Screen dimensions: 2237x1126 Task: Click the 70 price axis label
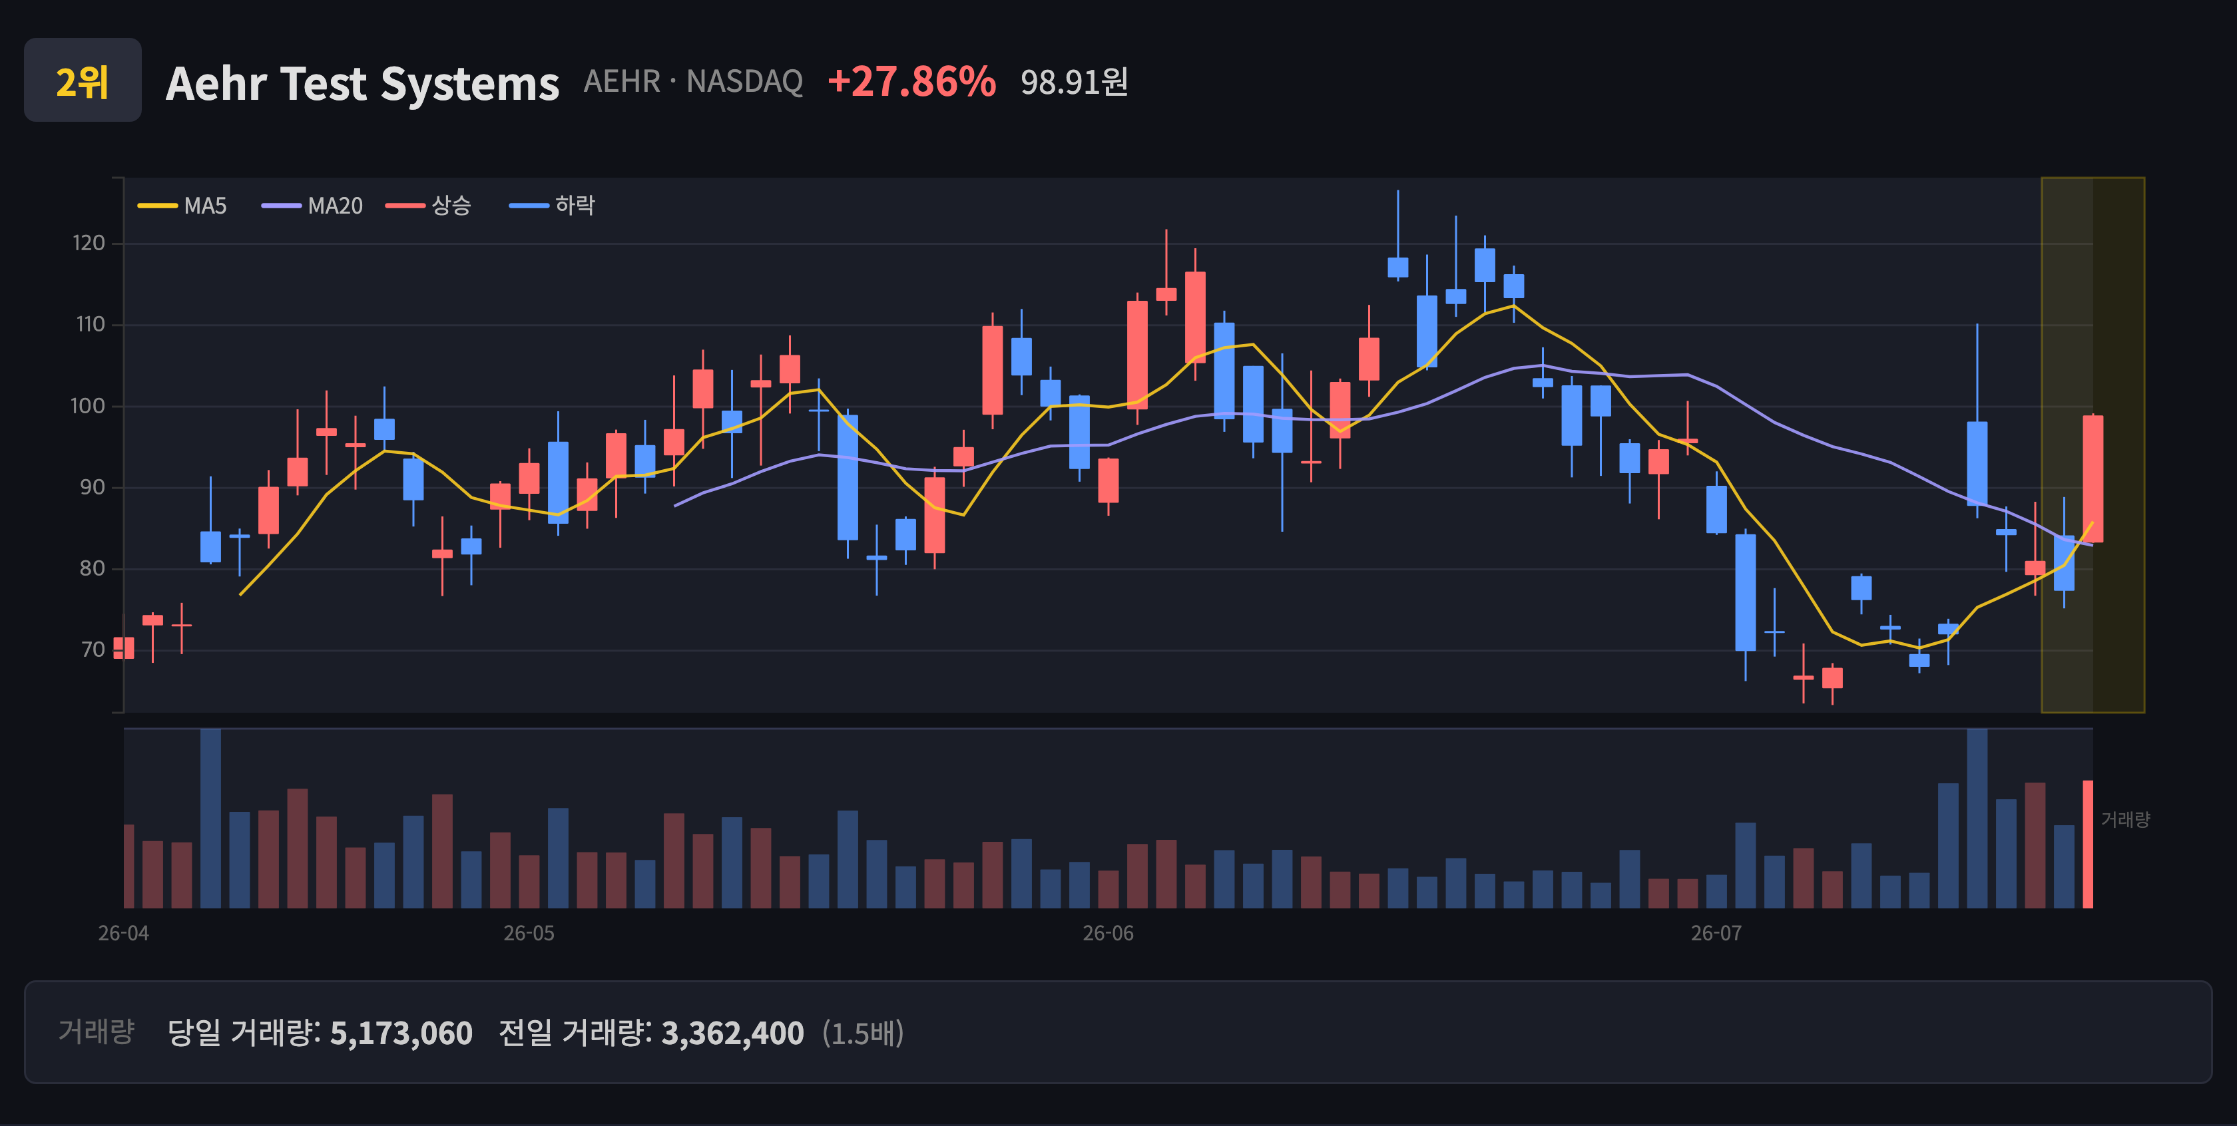pos(92,650)
